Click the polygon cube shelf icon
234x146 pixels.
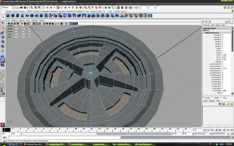(x=13, y=15)
